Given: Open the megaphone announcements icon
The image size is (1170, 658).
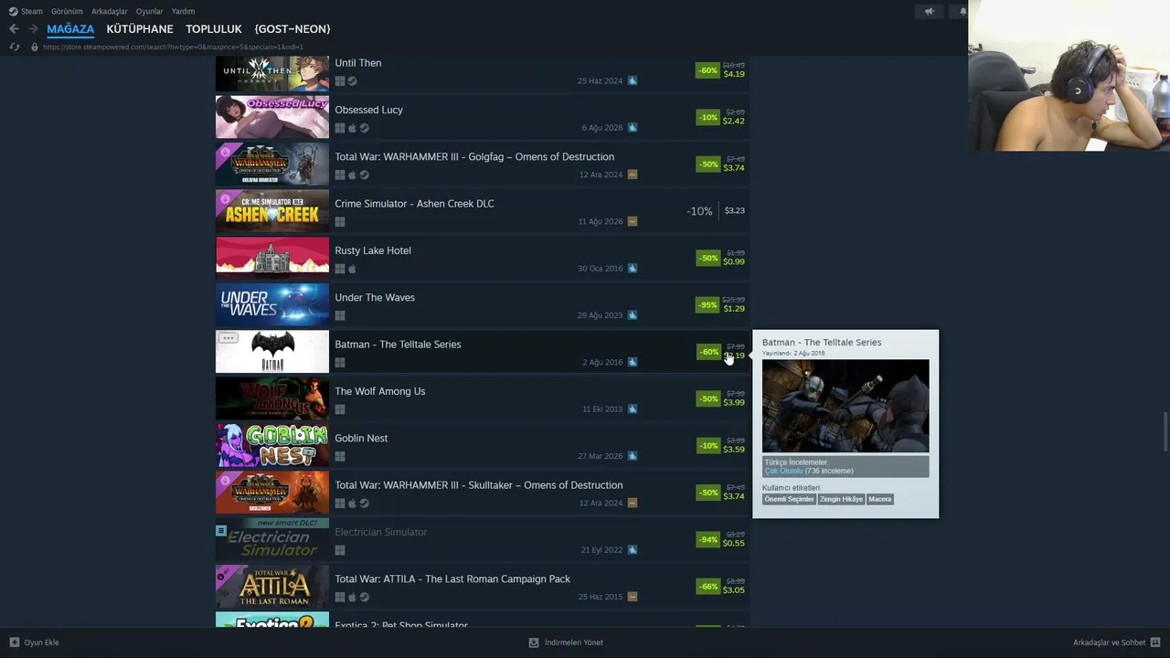Looking at the screenshot, I should (x=929, y=11).
